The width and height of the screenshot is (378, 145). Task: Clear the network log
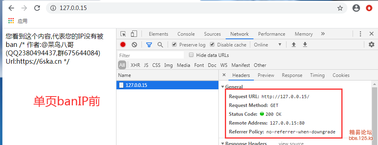coord(134,44)
